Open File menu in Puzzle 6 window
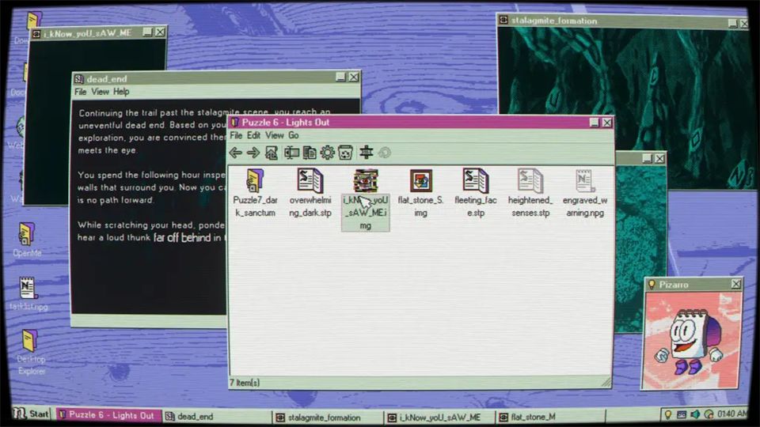The image size is (760, 427). coord(236,135)
